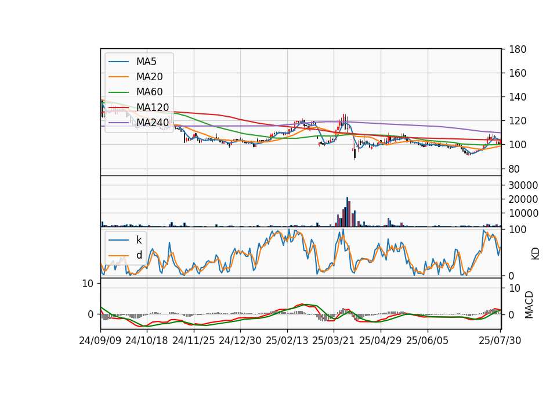Click the 80 price axis value
The image size is (557, 401).
tap(514, 169)
